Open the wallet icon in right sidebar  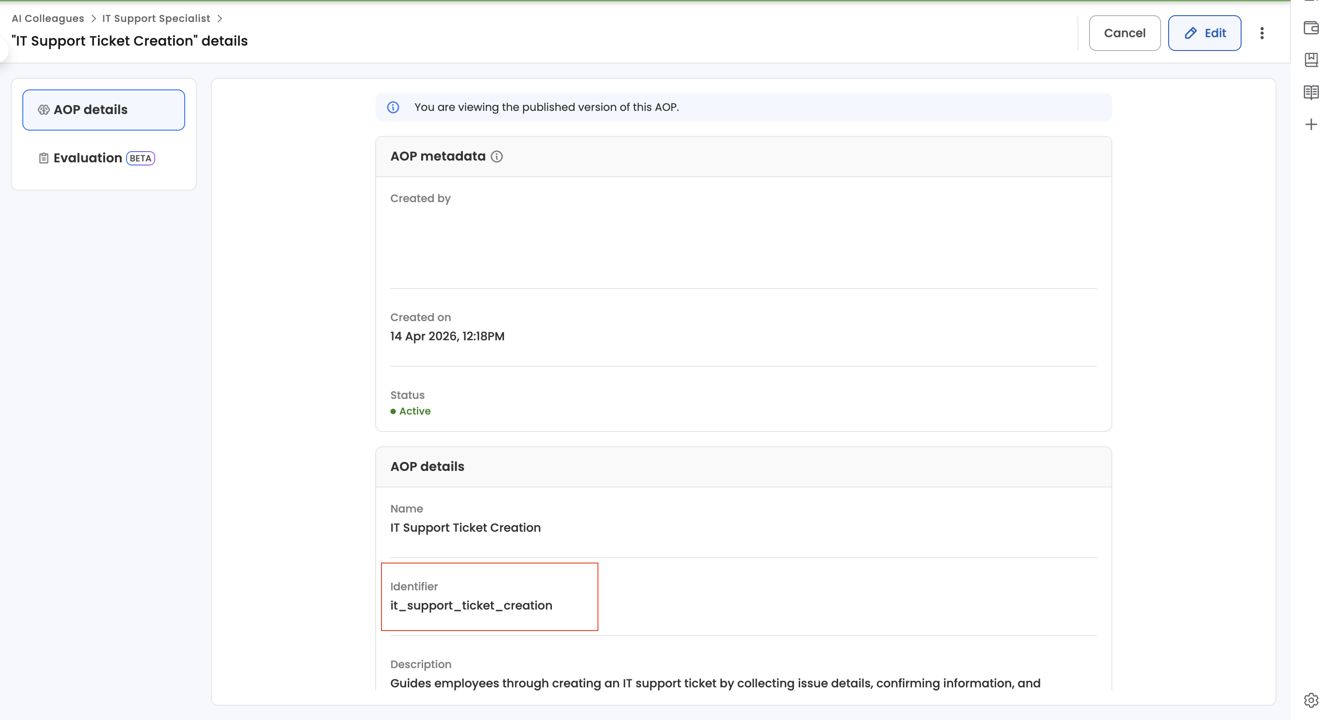[1311, 28]
